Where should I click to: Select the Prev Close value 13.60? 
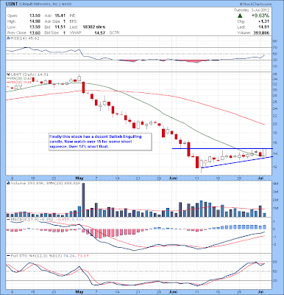[x=34, y=32]
